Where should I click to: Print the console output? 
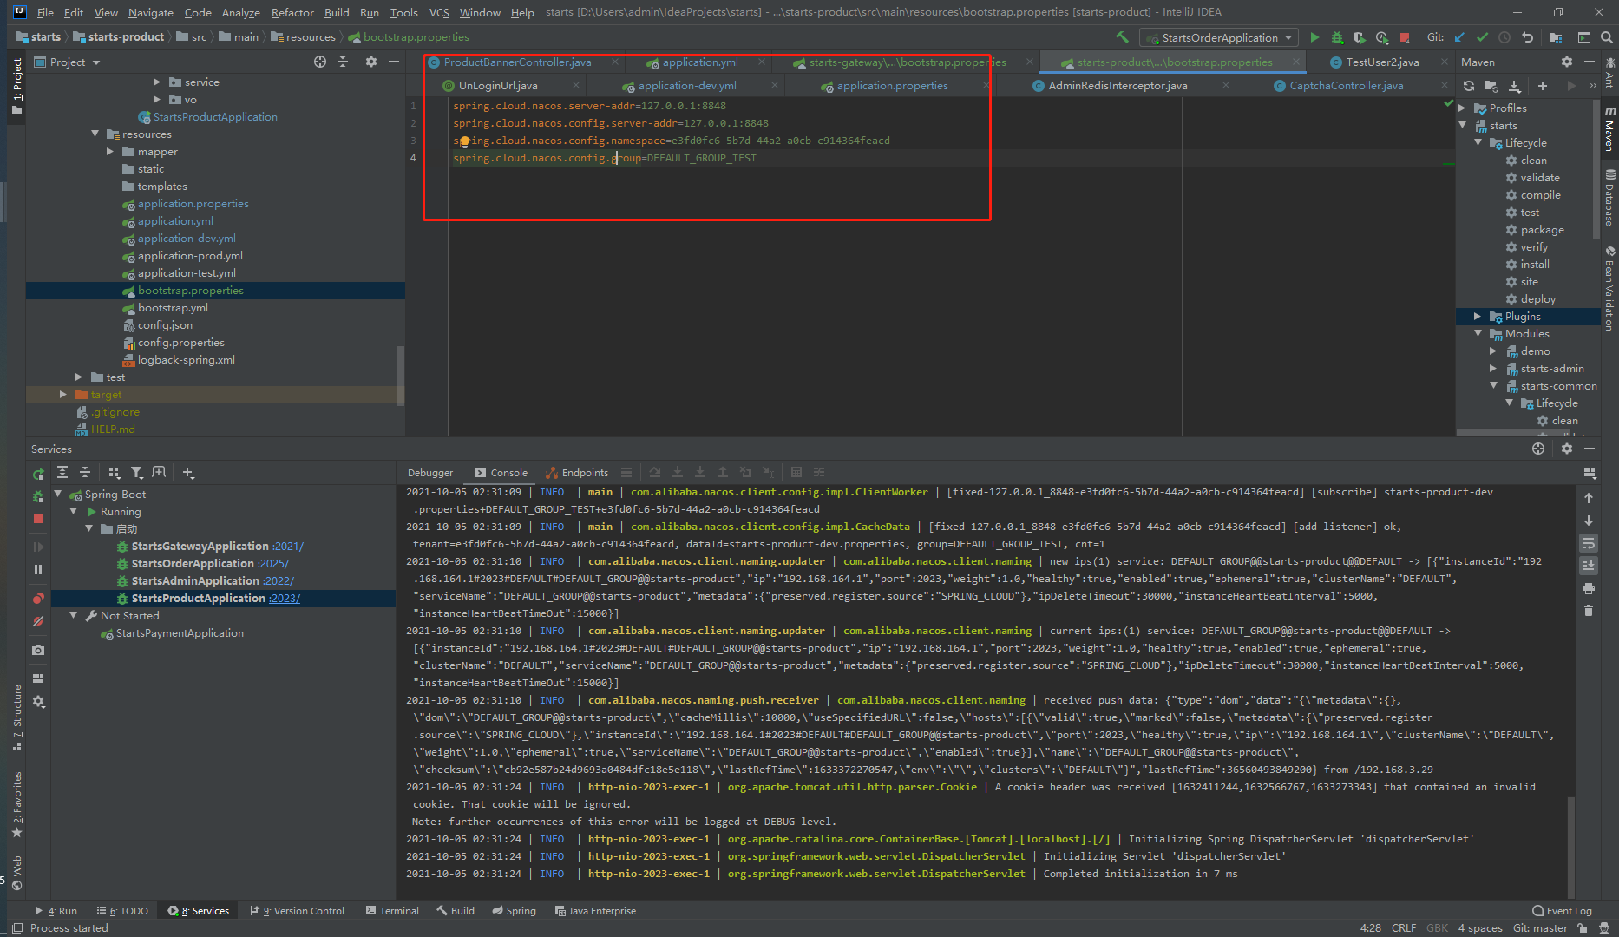pyautogui.click(x=1589, y=588)
